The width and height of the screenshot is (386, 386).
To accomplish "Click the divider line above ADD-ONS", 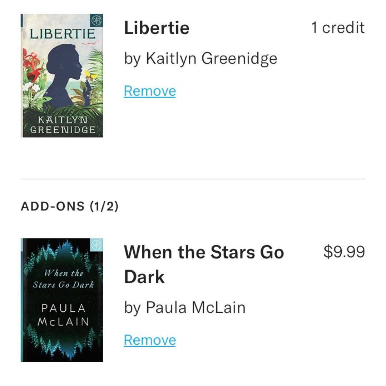I will point(193,179).
